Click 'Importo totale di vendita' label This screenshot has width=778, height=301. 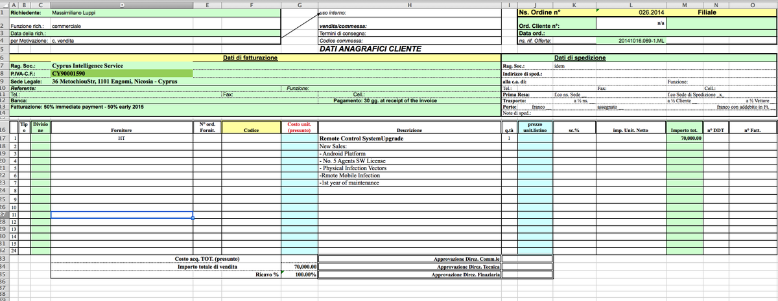(x=207, y=266)
